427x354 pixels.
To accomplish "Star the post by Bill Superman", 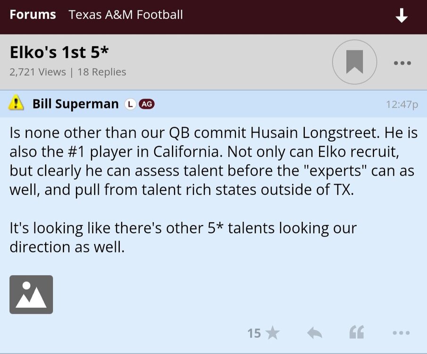I will point(272,334).
